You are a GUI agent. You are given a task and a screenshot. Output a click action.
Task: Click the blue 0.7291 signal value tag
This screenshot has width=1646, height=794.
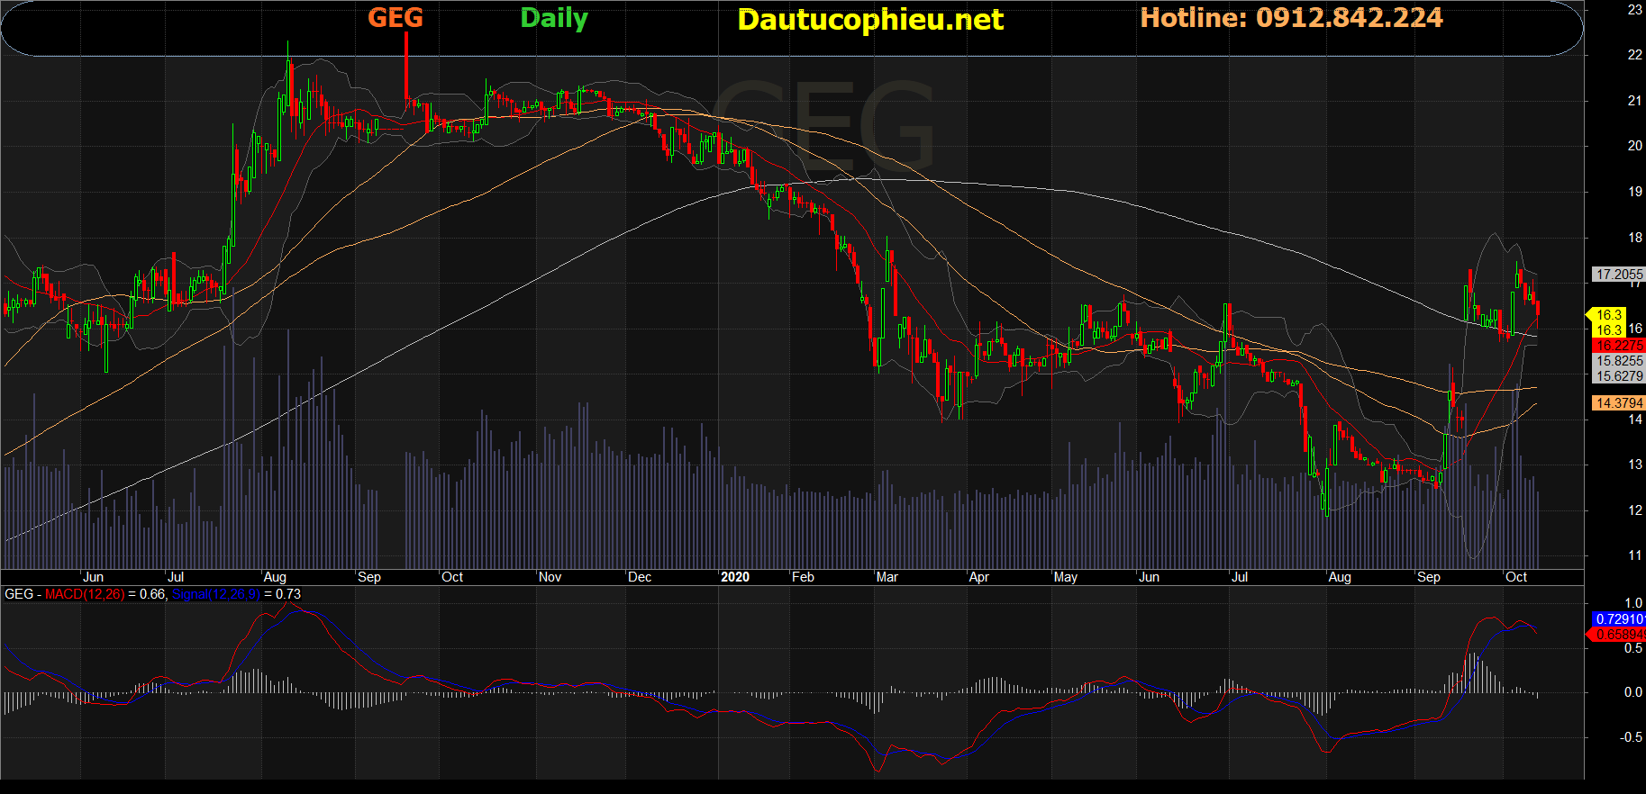click(x=1619, y=619)
